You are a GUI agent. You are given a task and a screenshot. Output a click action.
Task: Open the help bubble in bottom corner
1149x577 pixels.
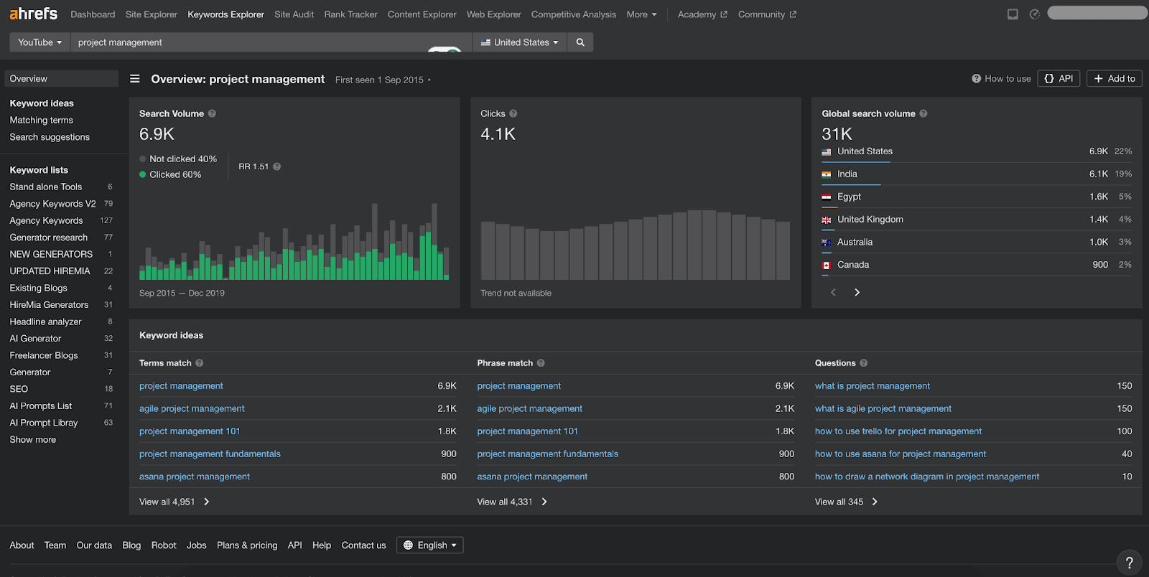[1129, 563]
